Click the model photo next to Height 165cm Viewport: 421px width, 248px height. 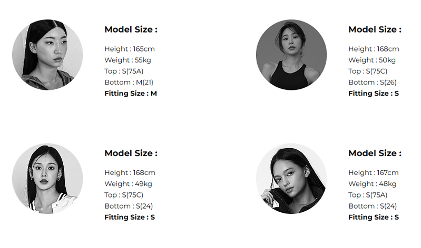(47, 55)
